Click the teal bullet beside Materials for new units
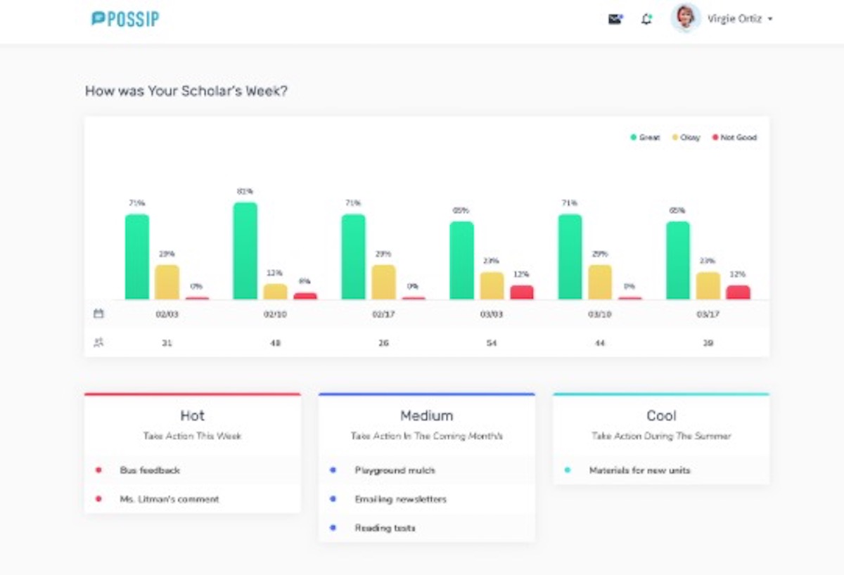 (x=567, y=470)
